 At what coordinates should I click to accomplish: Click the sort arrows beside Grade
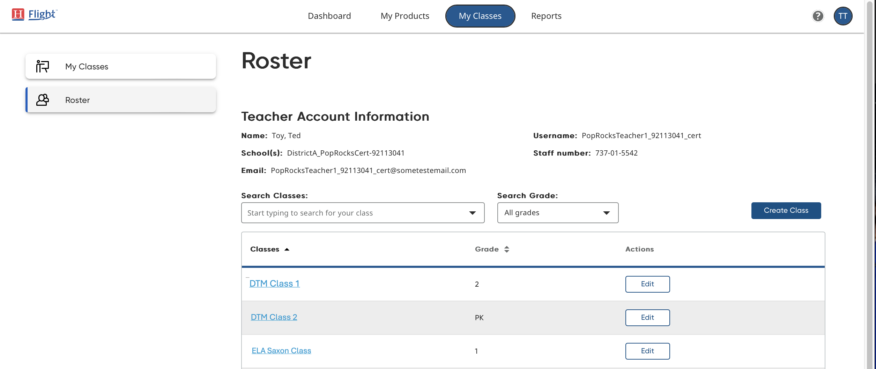[x=507, y=249]
